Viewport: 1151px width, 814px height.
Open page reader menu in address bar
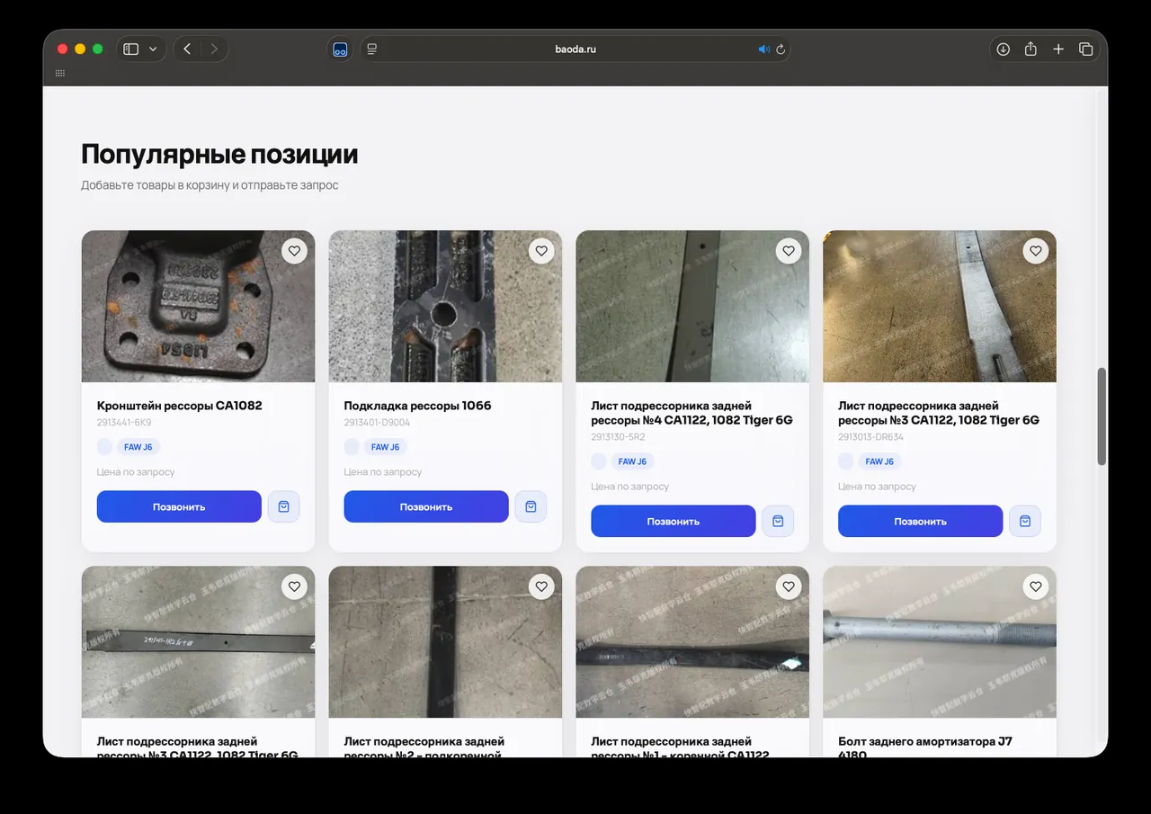point(372,49)
